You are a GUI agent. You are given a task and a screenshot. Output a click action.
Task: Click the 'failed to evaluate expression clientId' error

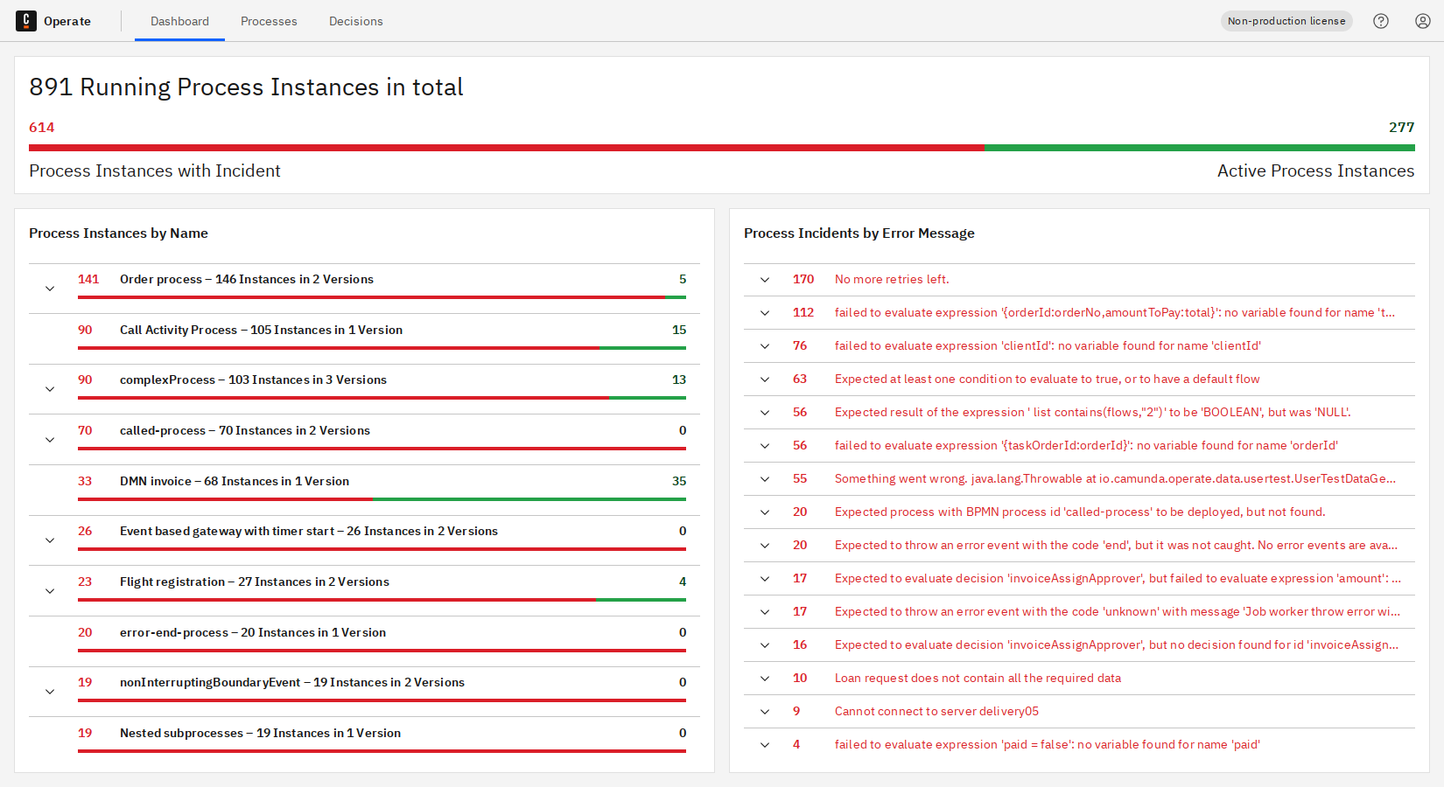tap(1047, 345)
